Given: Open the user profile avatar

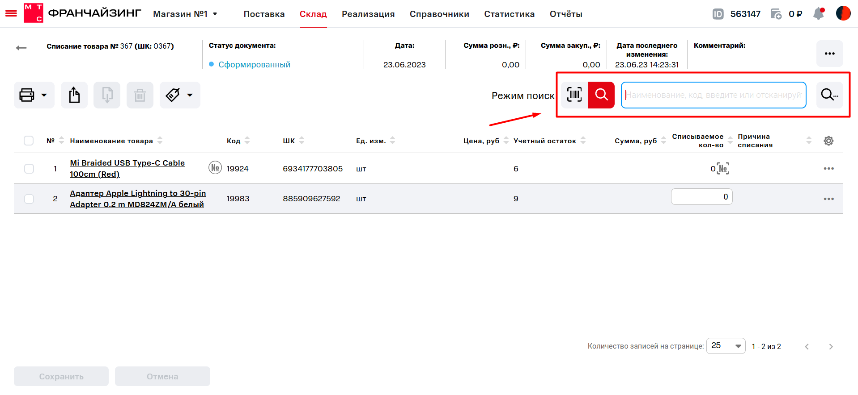Looking at the screenshot, I should (x=843, y=13).
